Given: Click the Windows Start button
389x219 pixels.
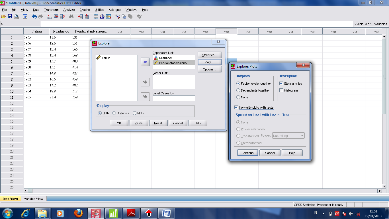Looking at the screenshot, I should pos(8,213).
